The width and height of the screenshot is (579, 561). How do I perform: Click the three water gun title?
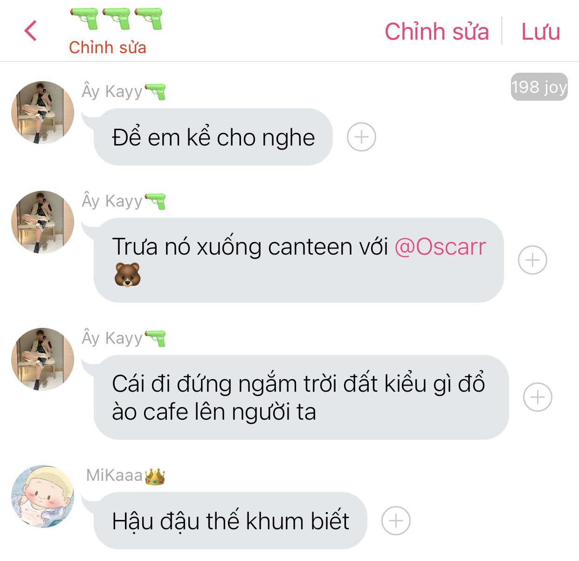(x=116, y=19)
